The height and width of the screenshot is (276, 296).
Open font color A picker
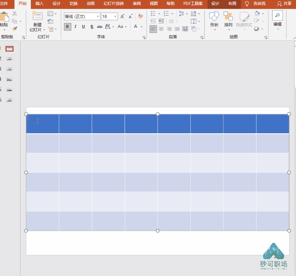click(x=136, y=27)
